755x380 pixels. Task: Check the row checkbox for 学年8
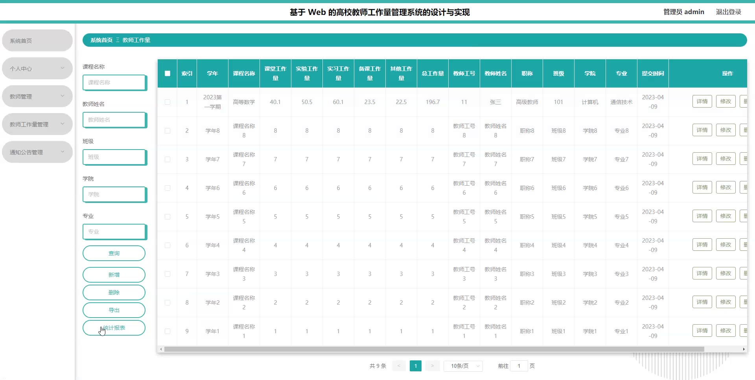pos(168,131)
